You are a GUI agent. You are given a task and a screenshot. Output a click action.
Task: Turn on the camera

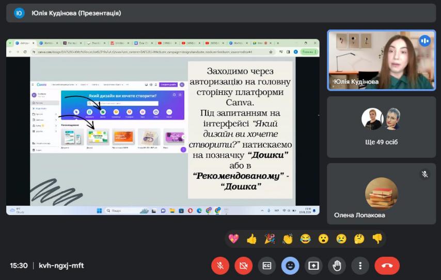[x=244, y=266]
